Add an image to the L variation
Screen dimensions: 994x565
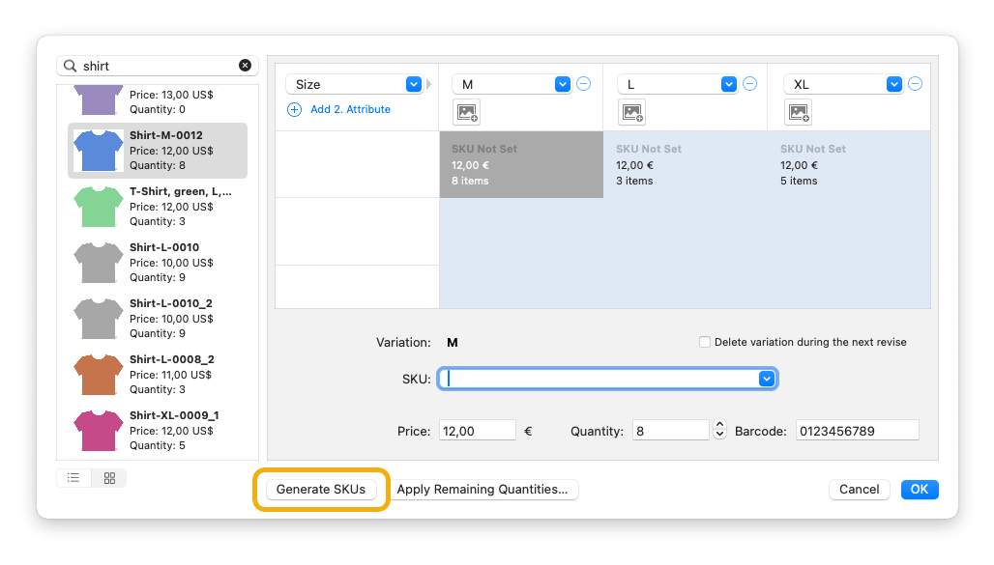tap(631, 112)
